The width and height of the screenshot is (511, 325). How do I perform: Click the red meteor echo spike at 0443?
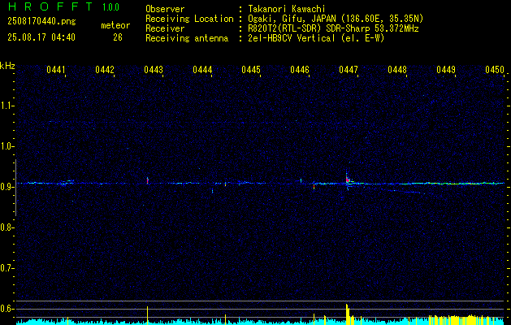(x=148, y=180)
